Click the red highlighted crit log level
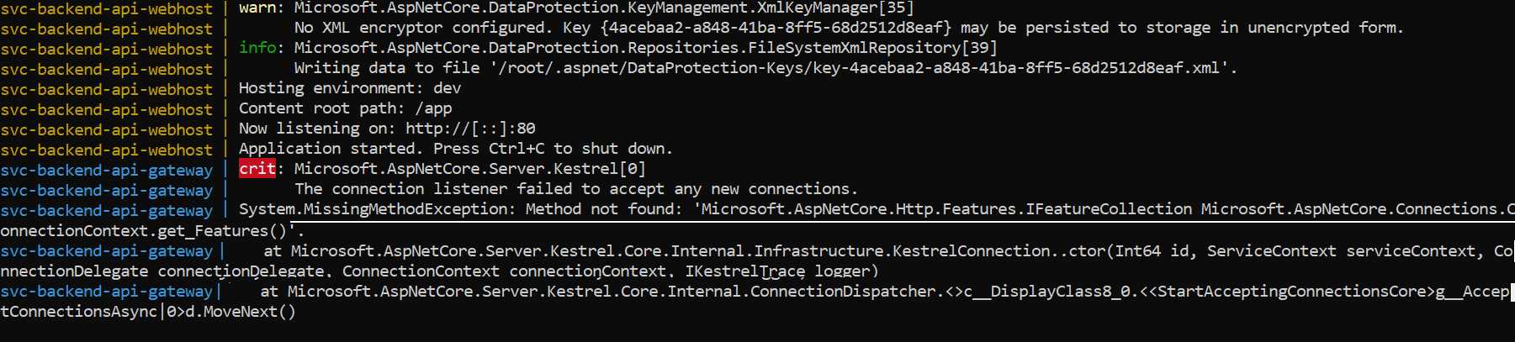This screenshot has width=1515, height=342. 257,169
